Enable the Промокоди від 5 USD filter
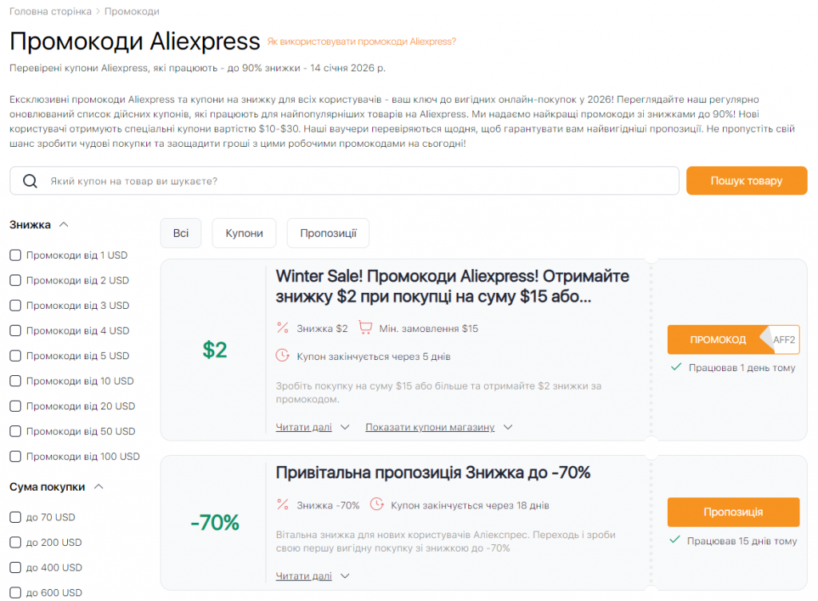818x601 pixels. click(14, 356)
